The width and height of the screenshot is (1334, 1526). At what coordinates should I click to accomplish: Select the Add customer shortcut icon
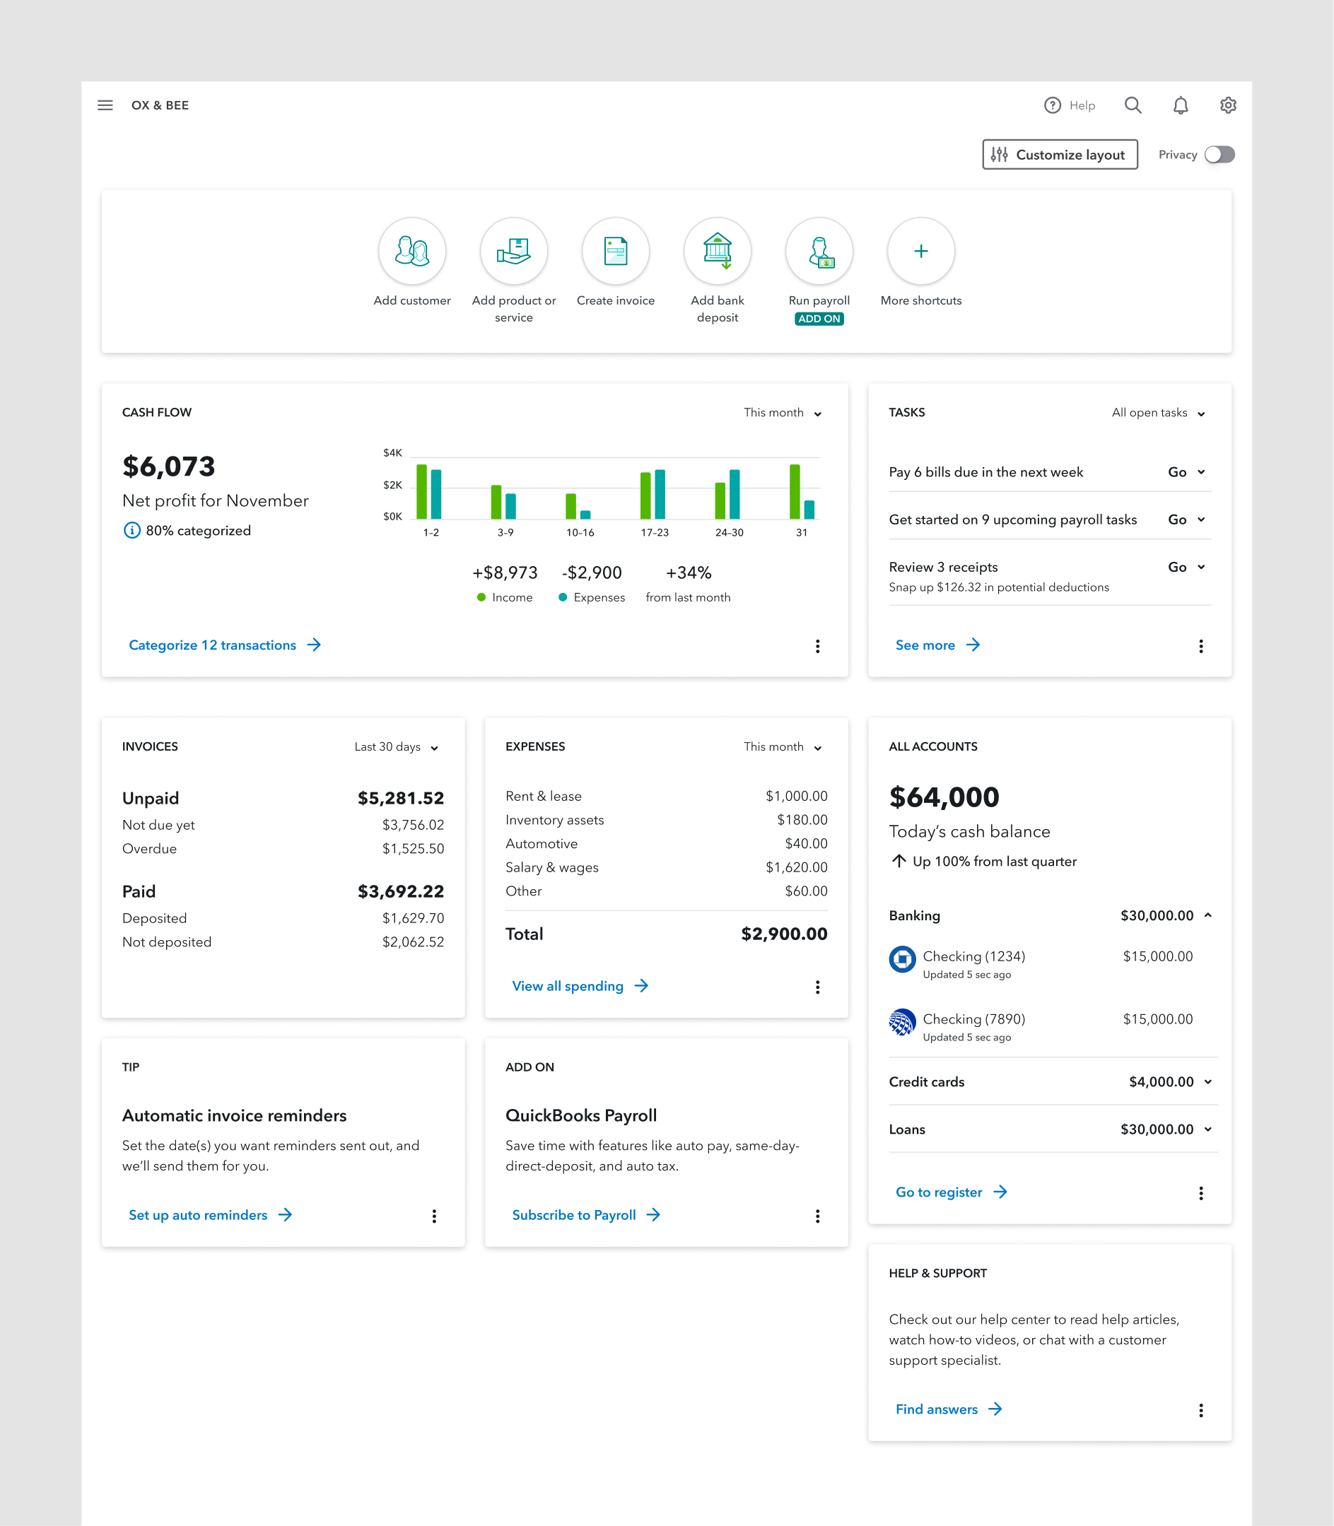pos(412,251)
